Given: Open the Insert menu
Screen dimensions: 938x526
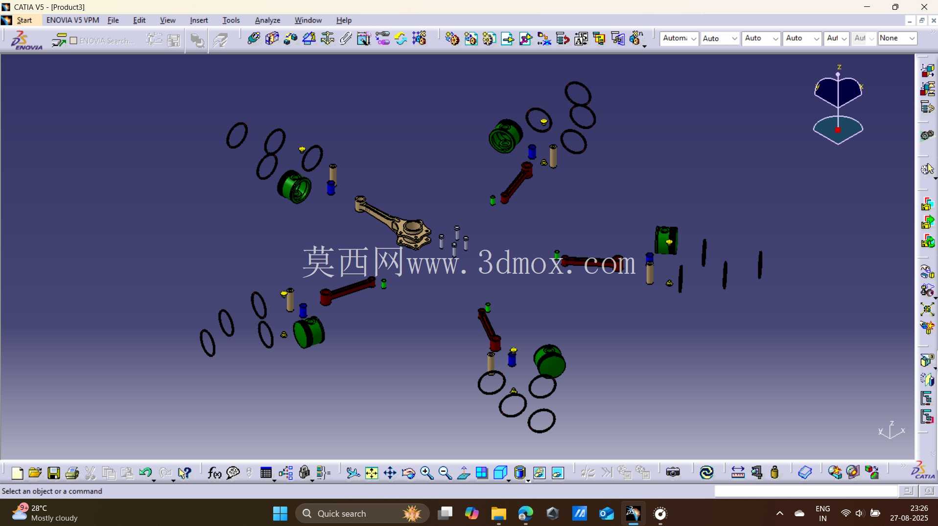Looking at the screenshot, I should click(199, 20).
